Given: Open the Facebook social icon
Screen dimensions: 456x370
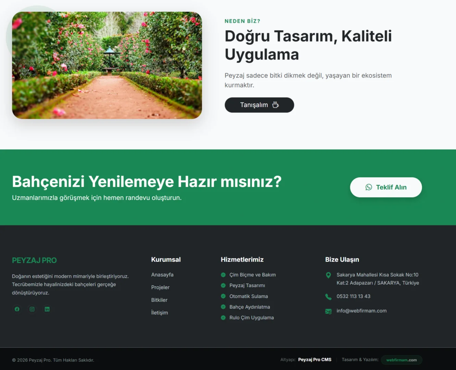Looking at the screenshot, I should [x=17, y=309].
